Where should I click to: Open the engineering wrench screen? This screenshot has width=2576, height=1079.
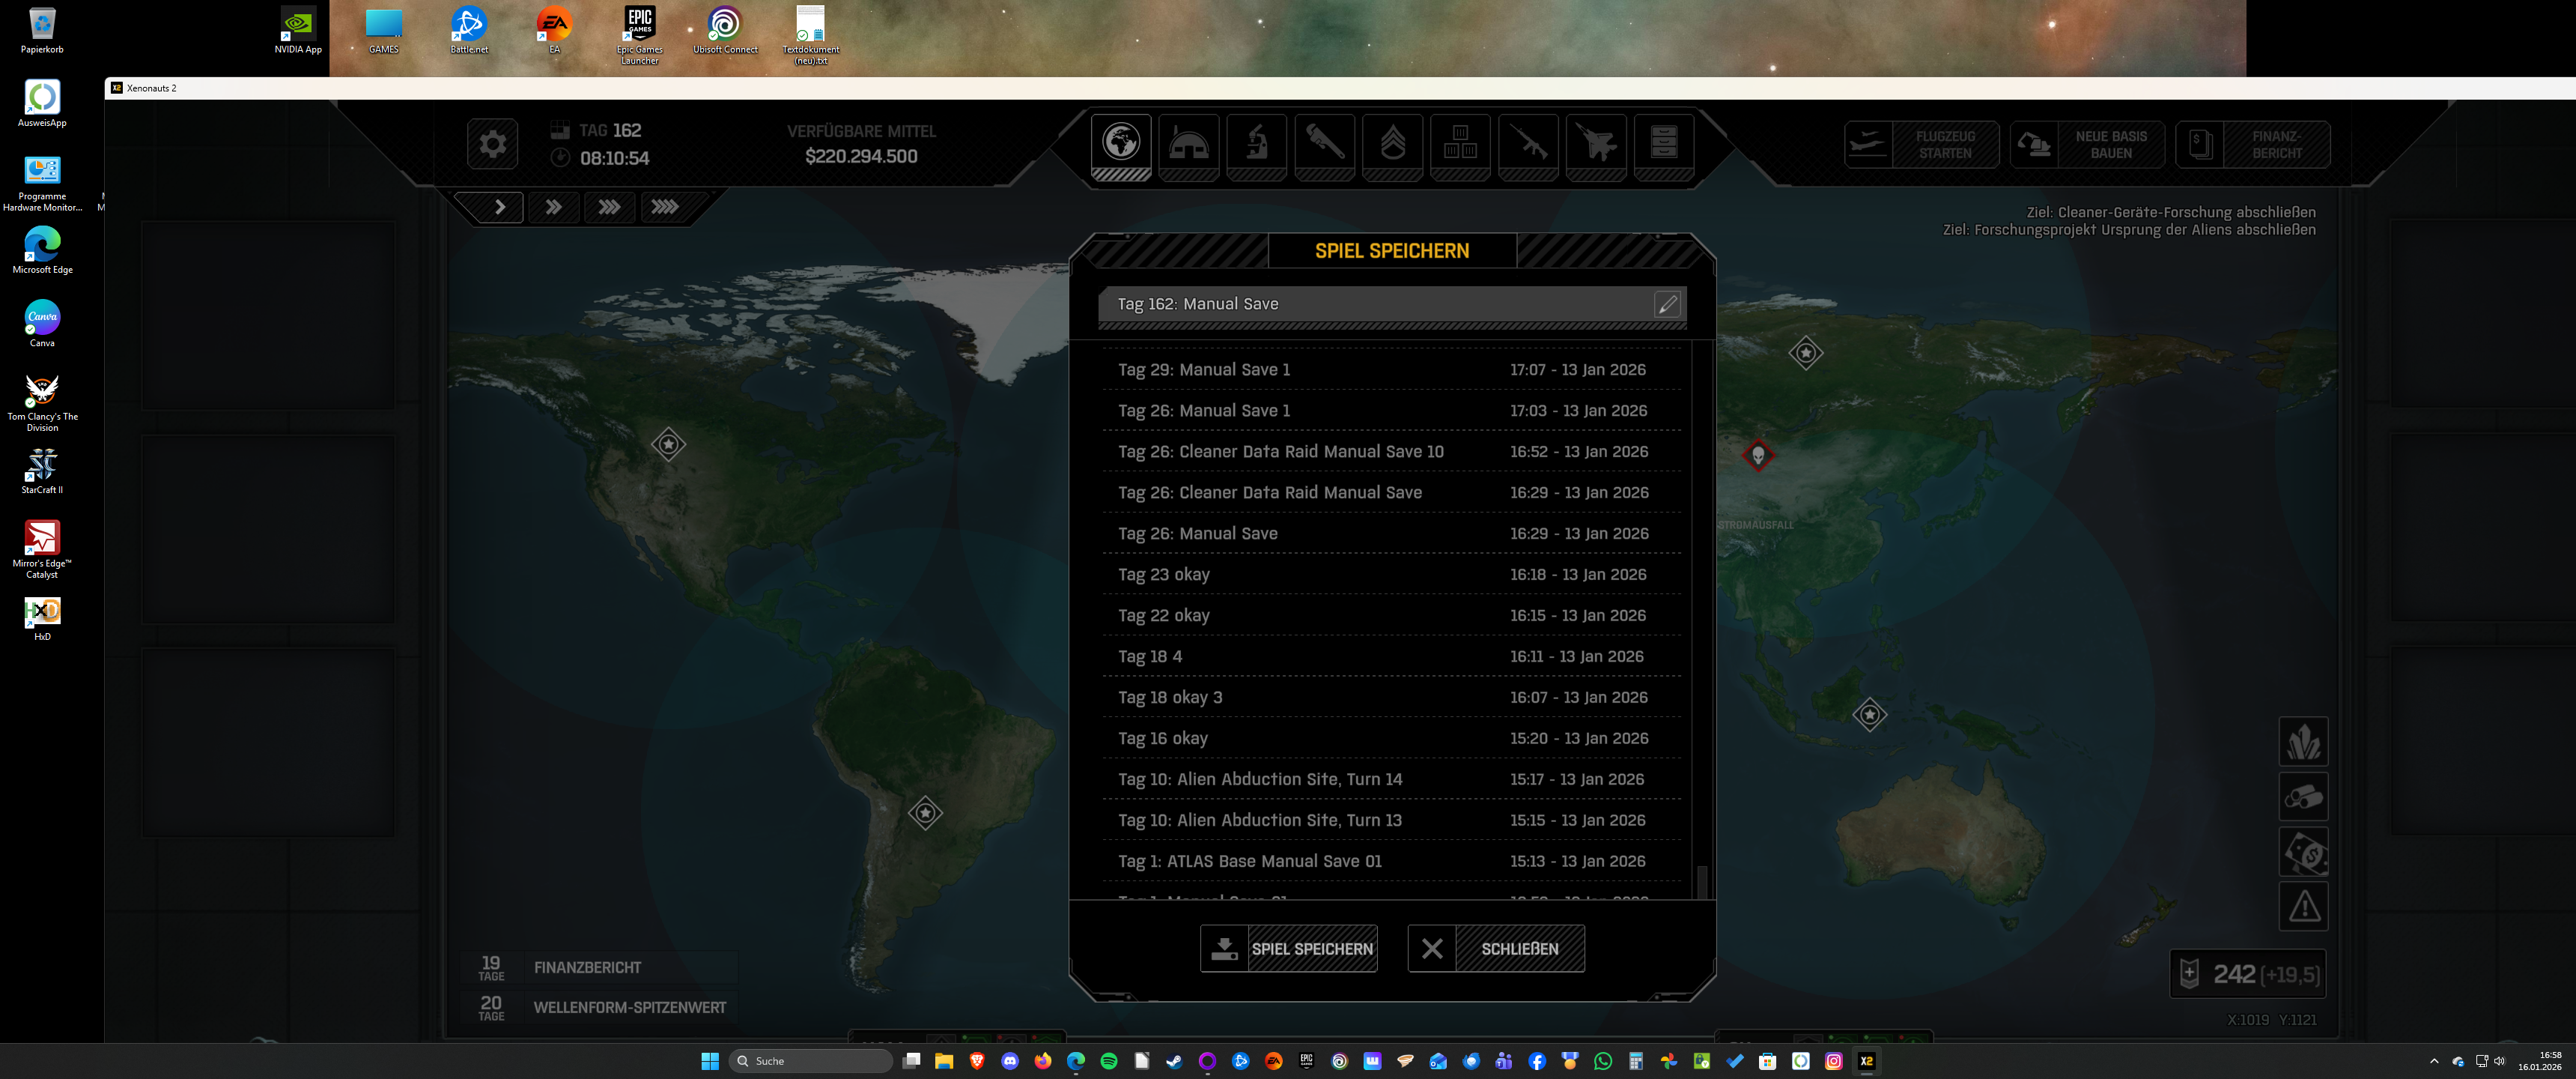point(1324,144)
